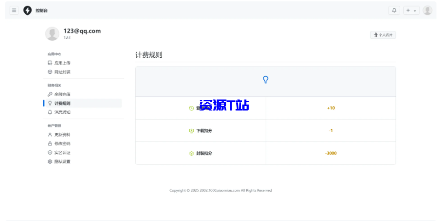This screenshot has width=448, height=221.
Task: Click the download icon beside 下载扣分
Action: (x=192, y=131)
